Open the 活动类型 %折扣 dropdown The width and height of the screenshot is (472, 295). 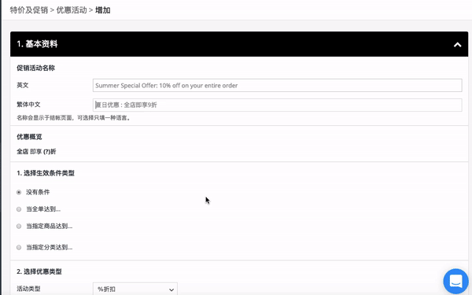pos(135,289)
